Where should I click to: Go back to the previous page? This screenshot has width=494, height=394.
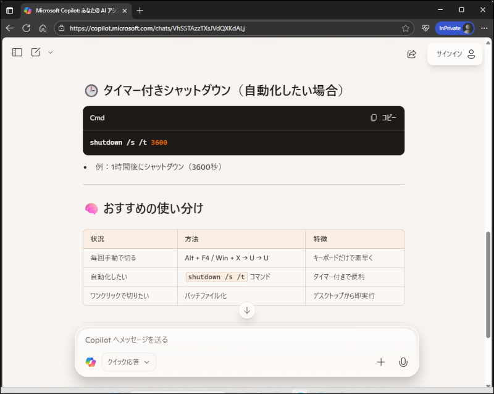9,28
